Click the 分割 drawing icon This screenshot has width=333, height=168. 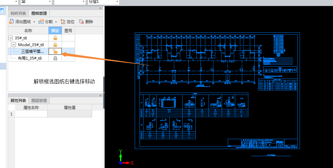[41, 21]
